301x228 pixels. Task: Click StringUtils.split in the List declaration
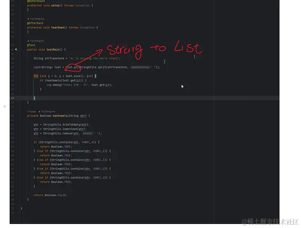(91, 67)
